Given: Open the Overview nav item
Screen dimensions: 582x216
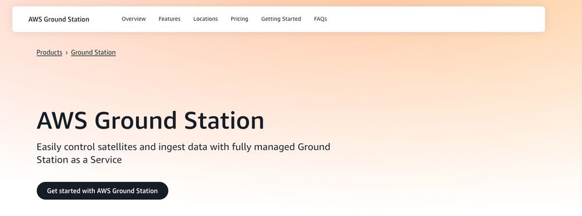Looking at the screenshot, I should 134,19.
